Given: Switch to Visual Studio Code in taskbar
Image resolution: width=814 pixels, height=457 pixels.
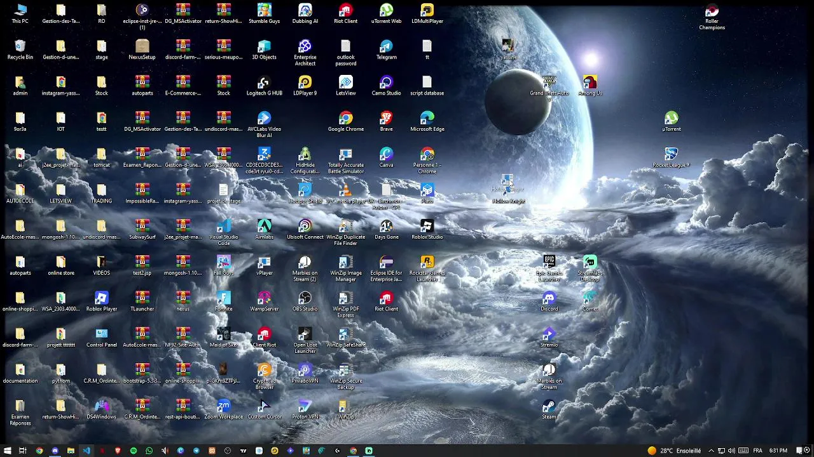Looking at the screenshot, I should (86, 451).
